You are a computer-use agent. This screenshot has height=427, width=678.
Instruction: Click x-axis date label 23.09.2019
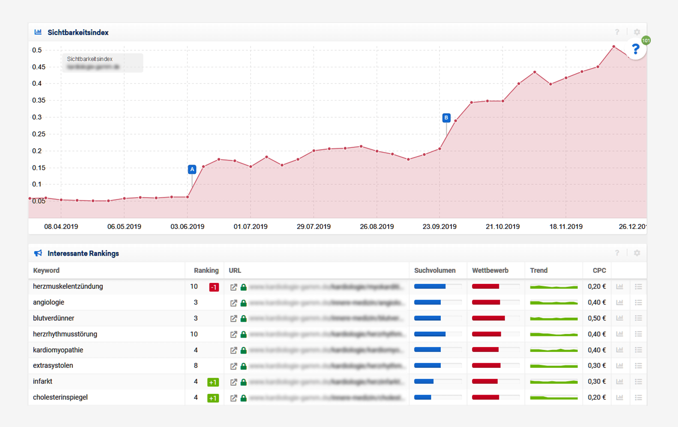[439, 227]
